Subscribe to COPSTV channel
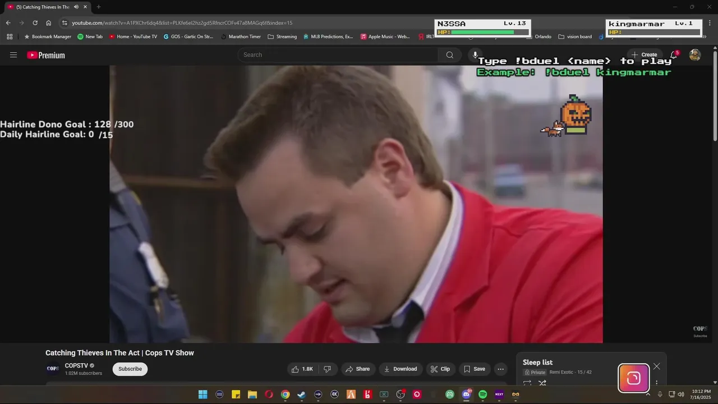The height and width of the screenshot is (404, 718). point(130,369)
